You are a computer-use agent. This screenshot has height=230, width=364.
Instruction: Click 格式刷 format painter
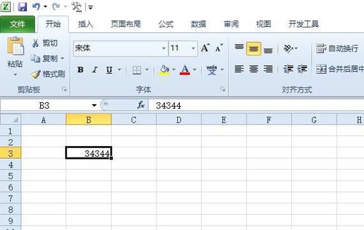click(x=48, y=74)
